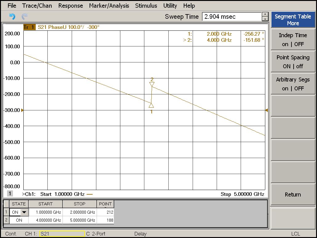Image resolution: width=317 pixels, height=238 pixels.
Task: Click the channel 1 number box icon
Action: (10, 193)
